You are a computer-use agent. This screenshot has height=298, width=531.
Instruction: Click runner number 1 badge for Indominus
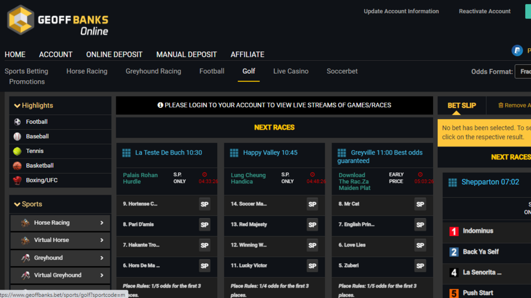[x=454, y=231]
